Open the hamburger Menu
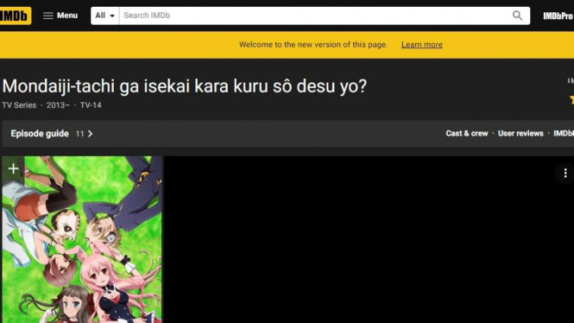Image resolution: width=574 pixels, height=323 pixels. [60, 16]
